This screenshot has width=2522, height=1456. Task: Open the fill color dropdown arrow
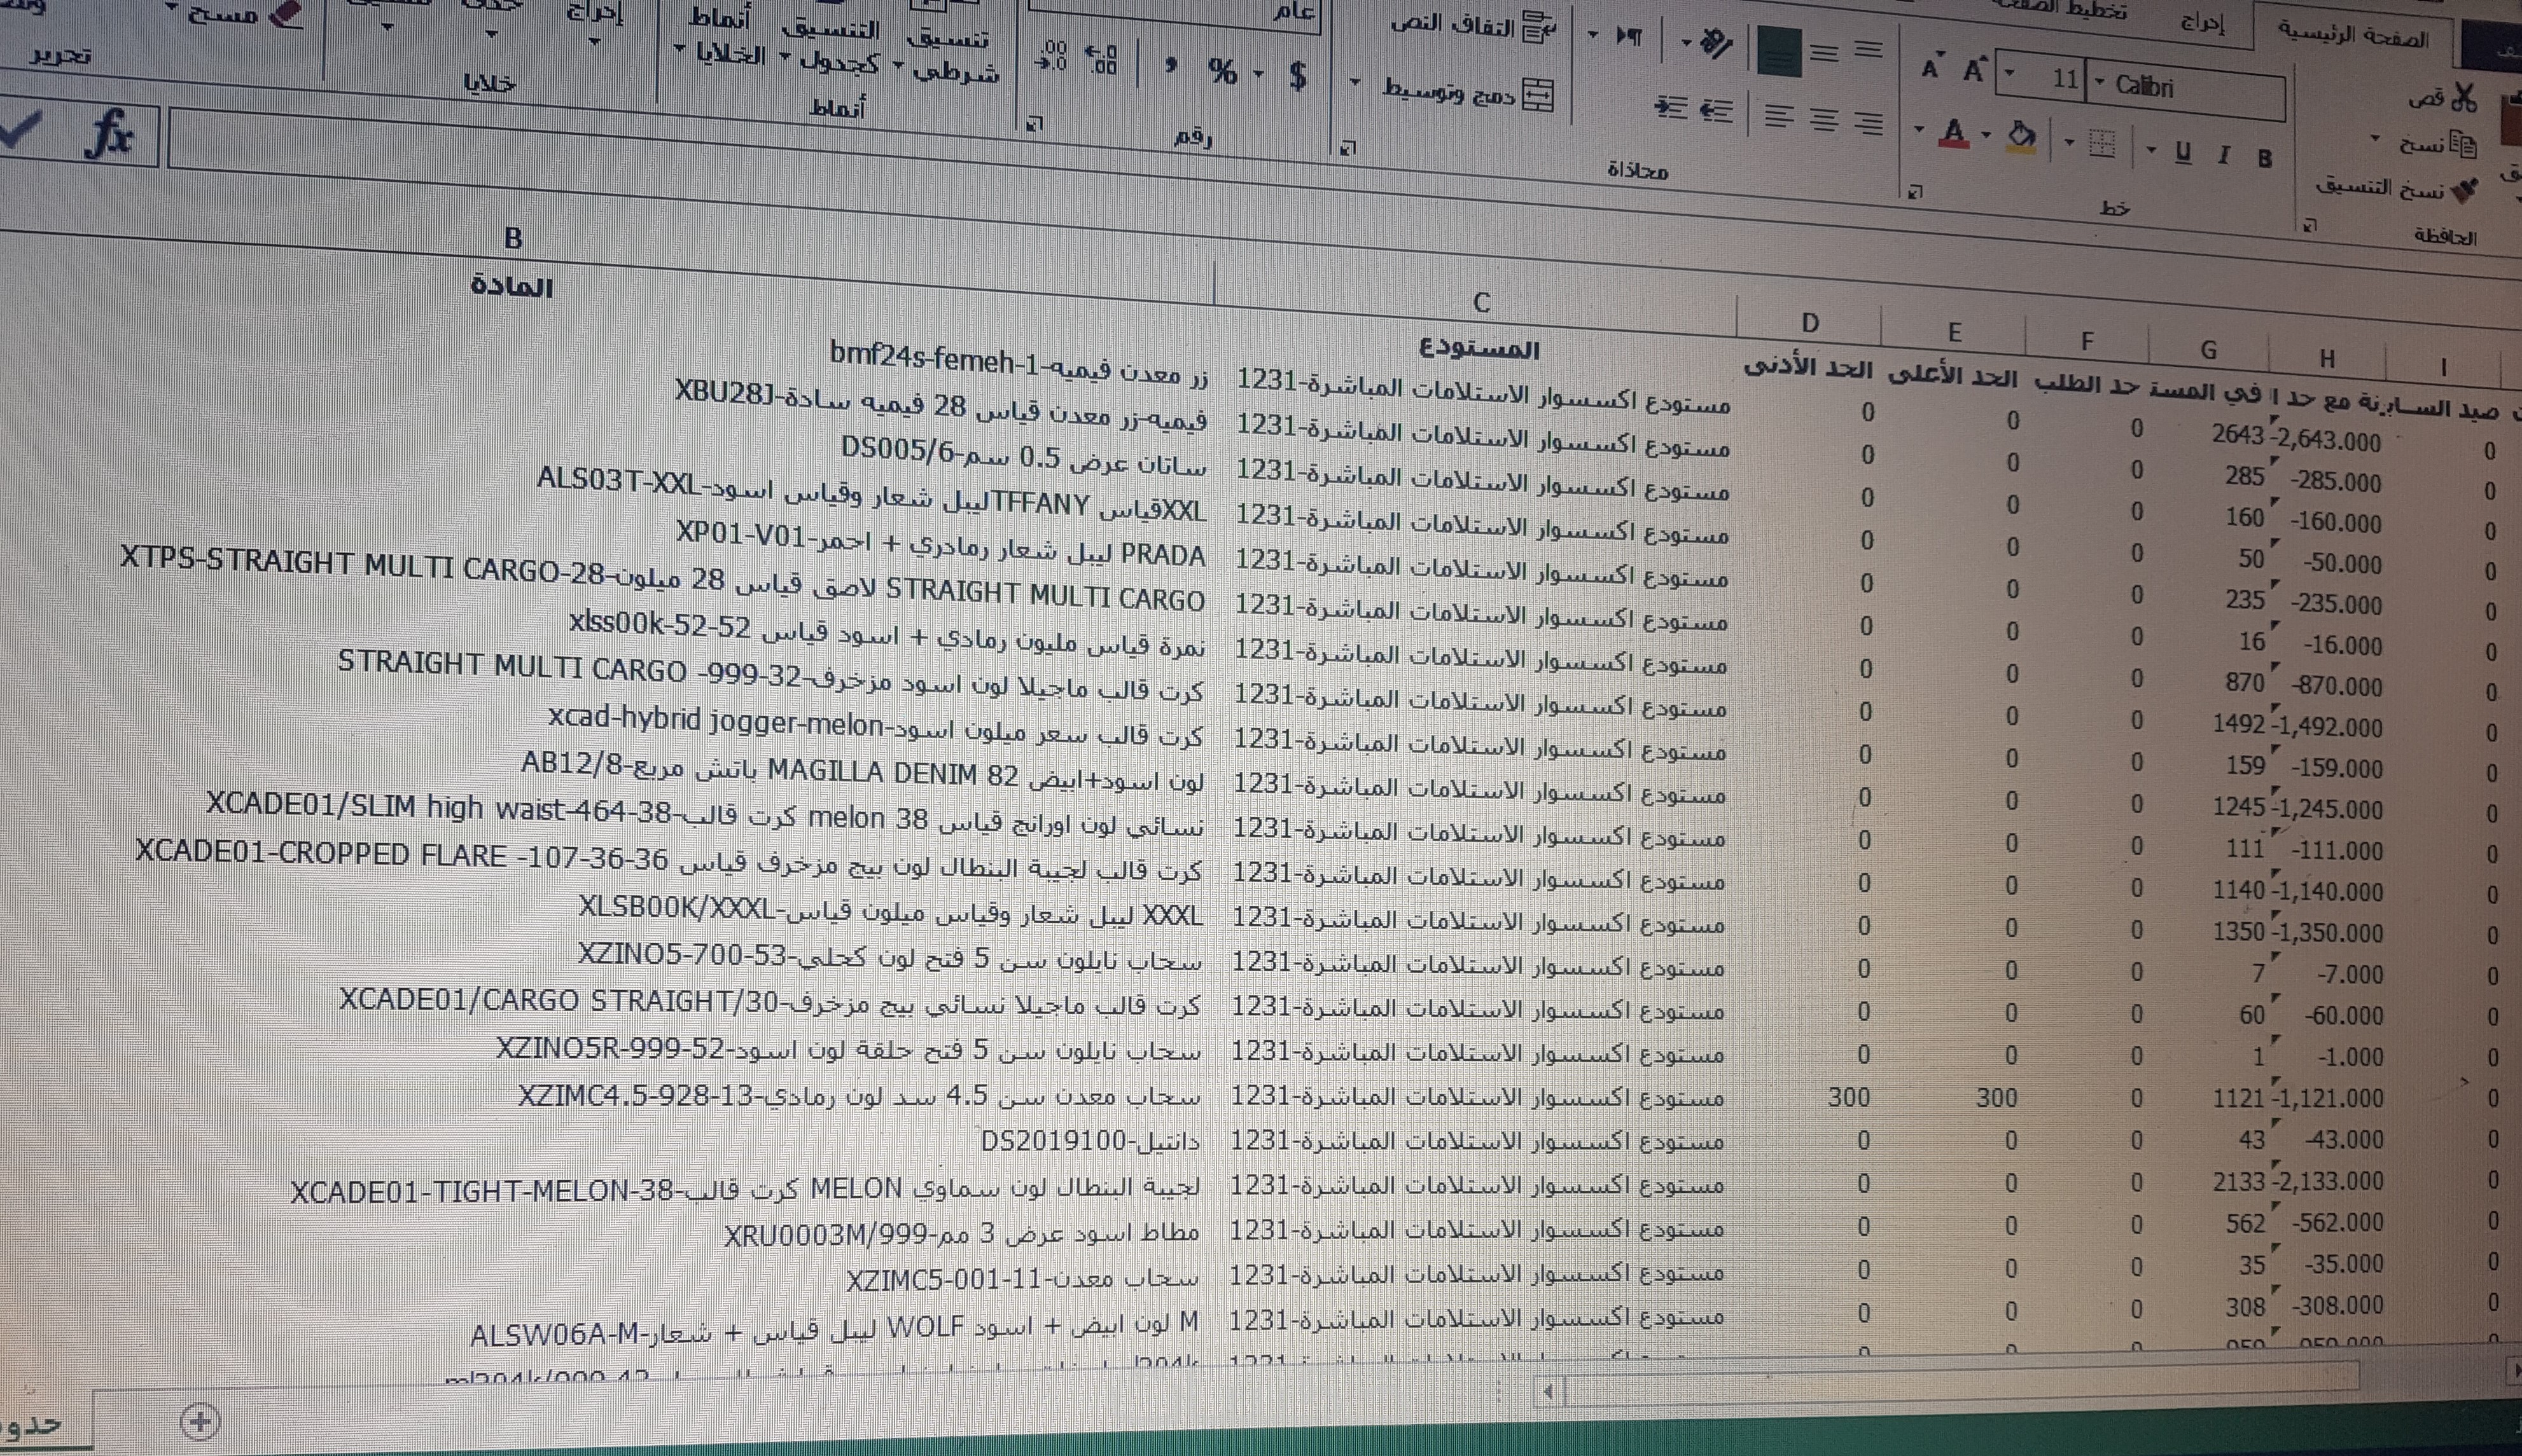pyautogui.click(x=1986, y=135)
